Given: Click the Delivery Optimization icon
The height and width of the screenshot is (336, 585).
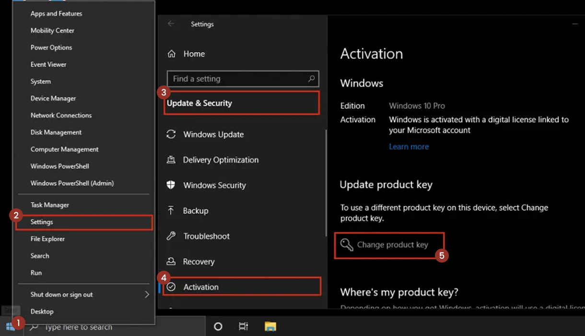Looking at the screenshot, I should [171, 160].
